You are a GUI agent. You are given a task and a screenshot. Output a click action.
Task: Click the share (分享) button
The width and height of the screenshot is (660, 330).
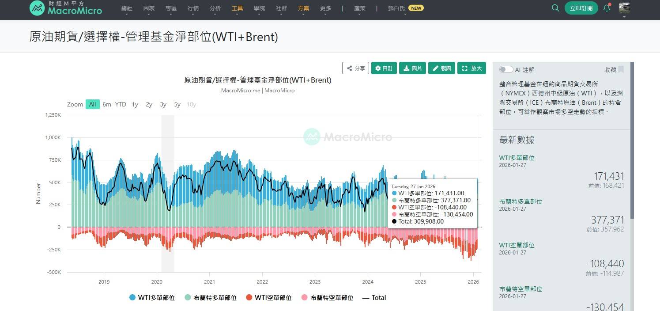[x=355, y=68]
